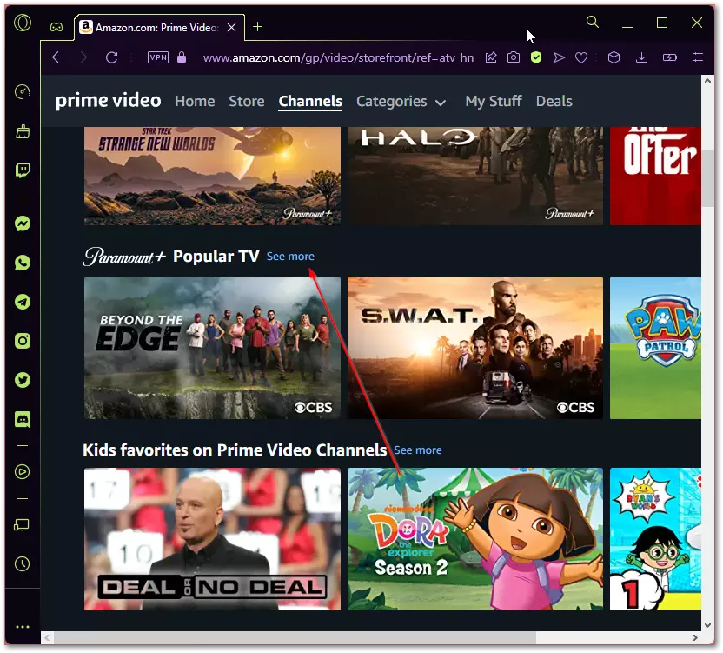723x653 pixels.
Task: Open Star Trek Strange New Worlds thumbnail
Action: click(213, 176)
